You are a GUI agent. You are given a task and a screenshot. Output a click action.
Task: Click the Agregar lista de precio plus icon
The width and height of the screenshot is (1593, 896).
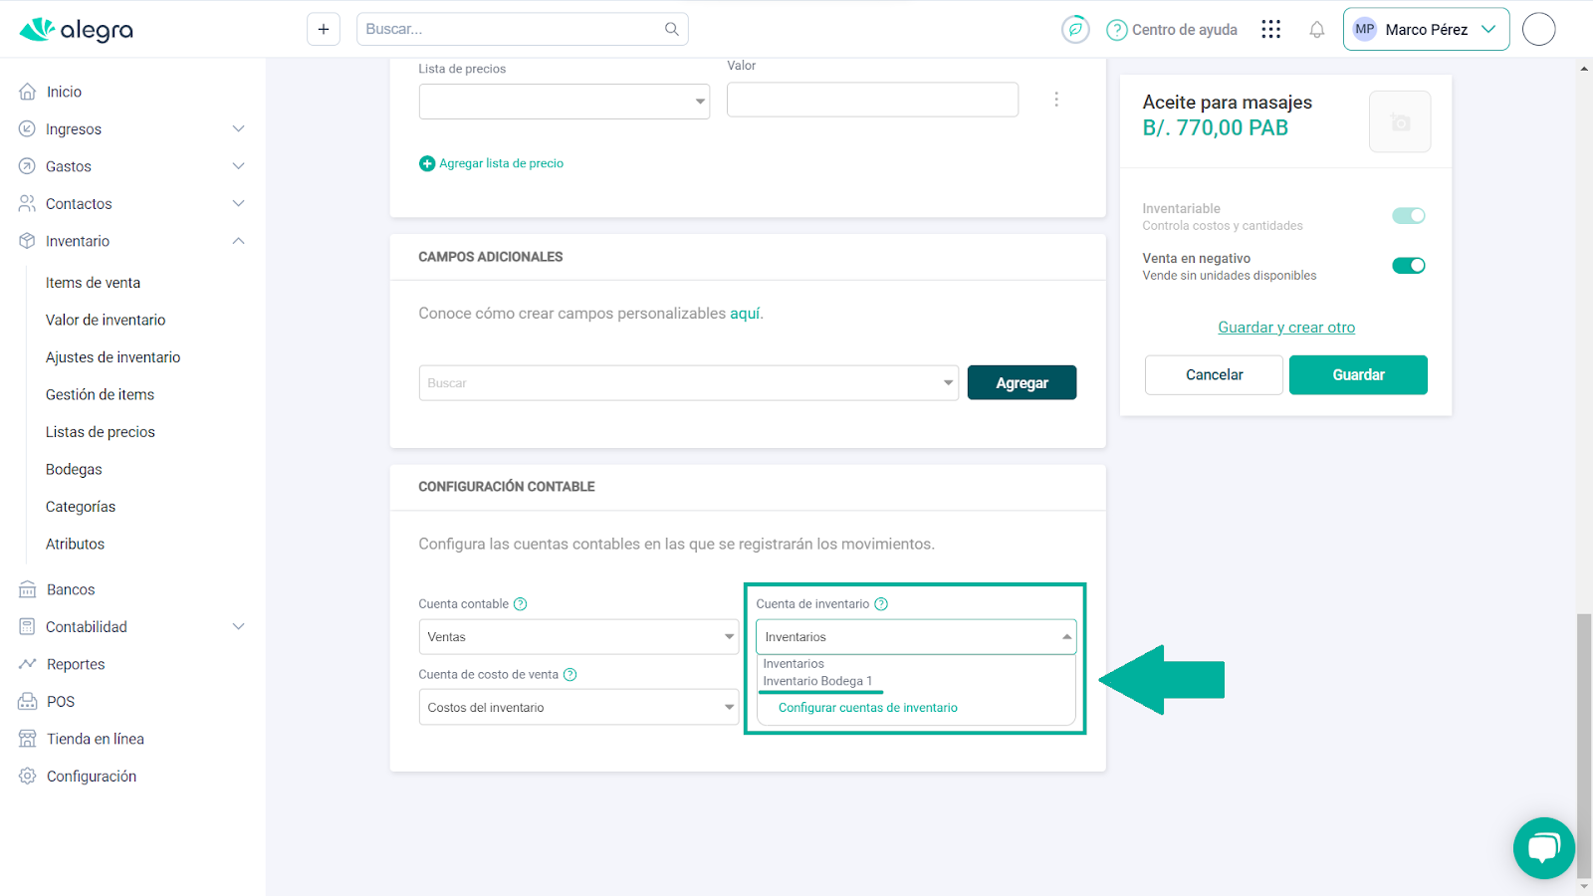[427, 163]
